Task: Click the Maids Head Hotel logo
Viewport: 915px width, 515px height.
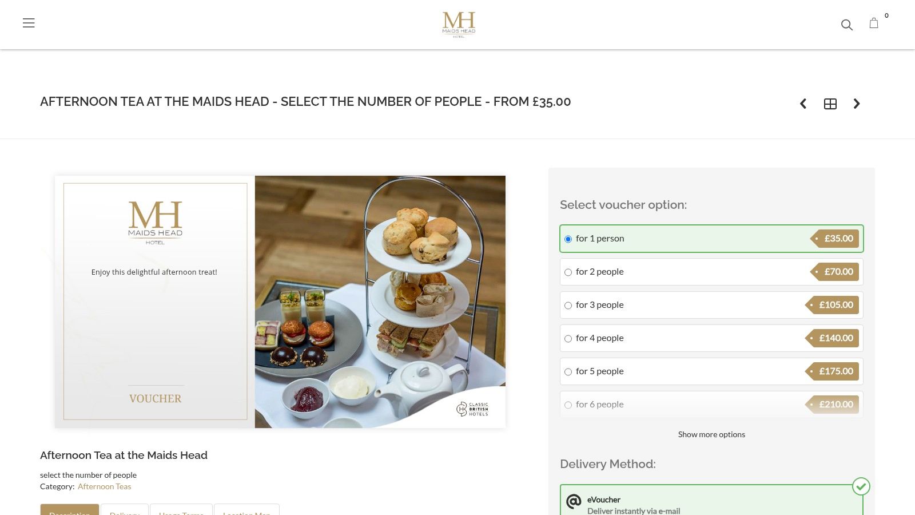Action: (458, 25)
